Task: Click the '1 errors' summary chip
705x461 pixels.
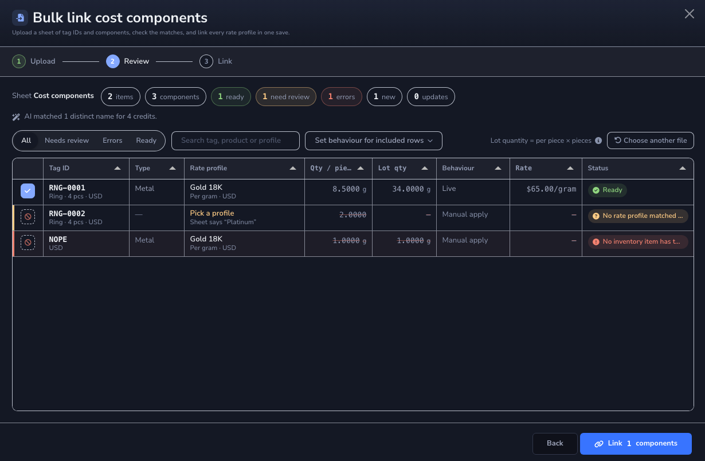Action: 342,97
